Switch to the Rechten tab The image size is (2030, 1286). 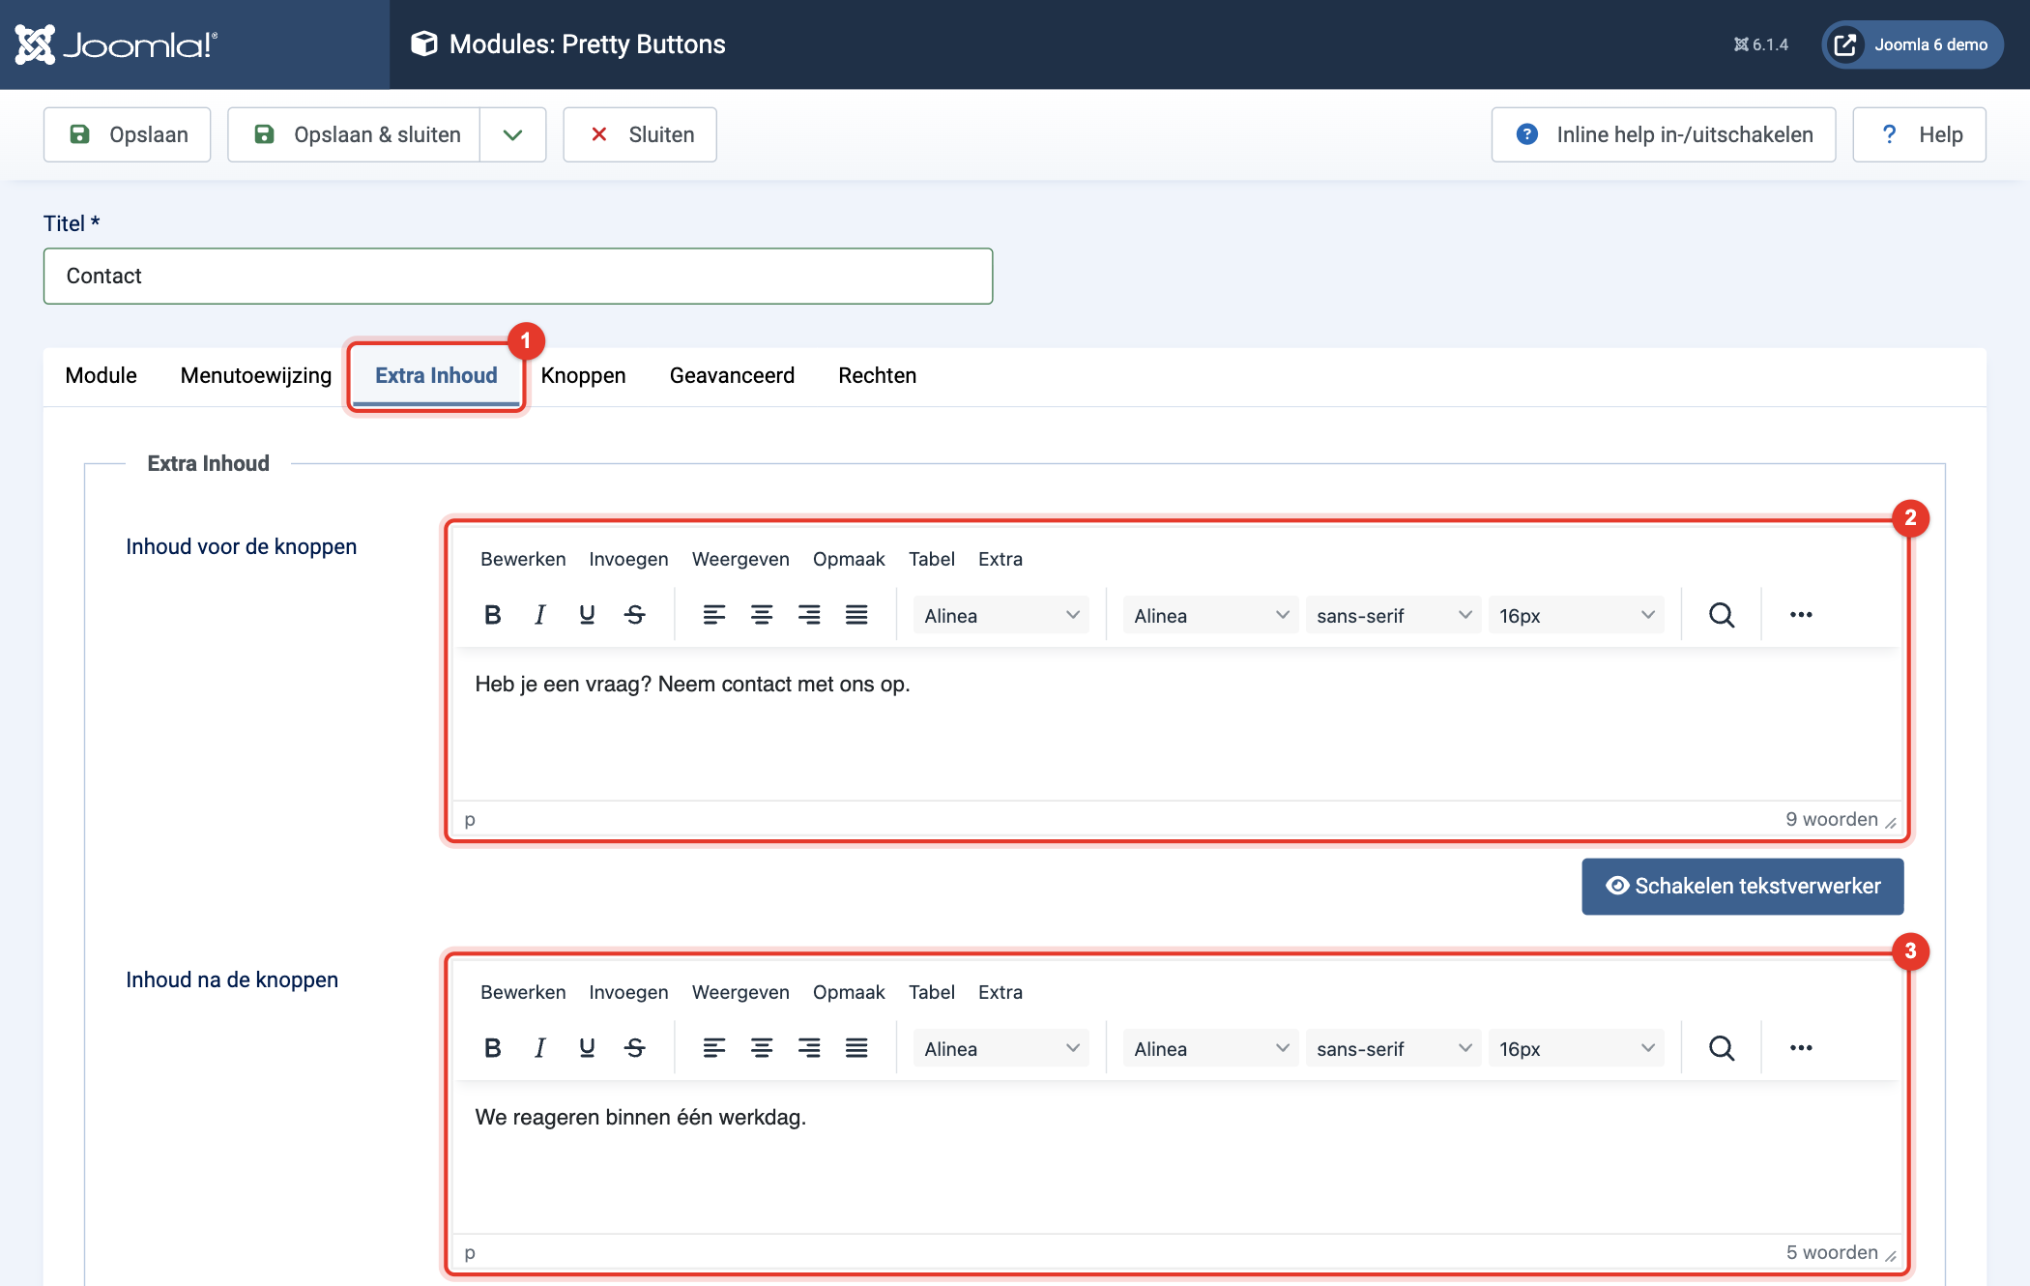tap(877, 375)
